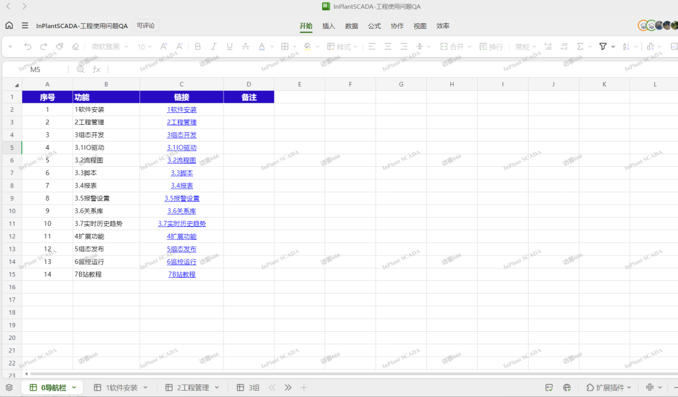The height and width of the screenshot is (397, 678).
Task: Align cell text to the left
Action: [x=372, y=46]
